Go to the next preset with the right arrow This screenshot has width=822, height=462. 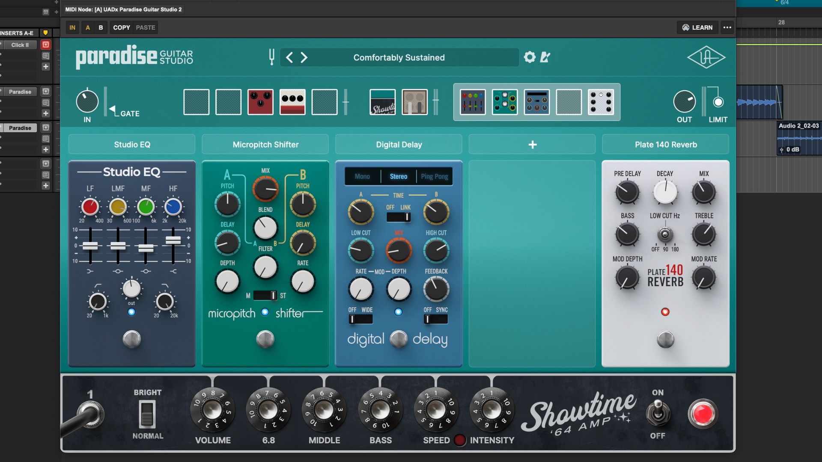[x=304, y=57]
